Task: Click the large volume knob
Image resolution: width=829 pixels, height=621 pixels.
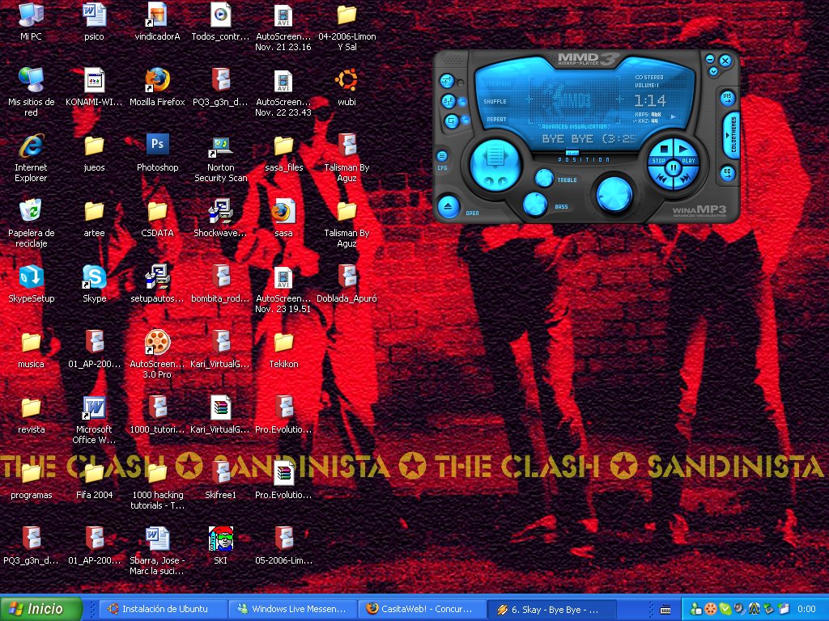Action: tap(614, 194)
